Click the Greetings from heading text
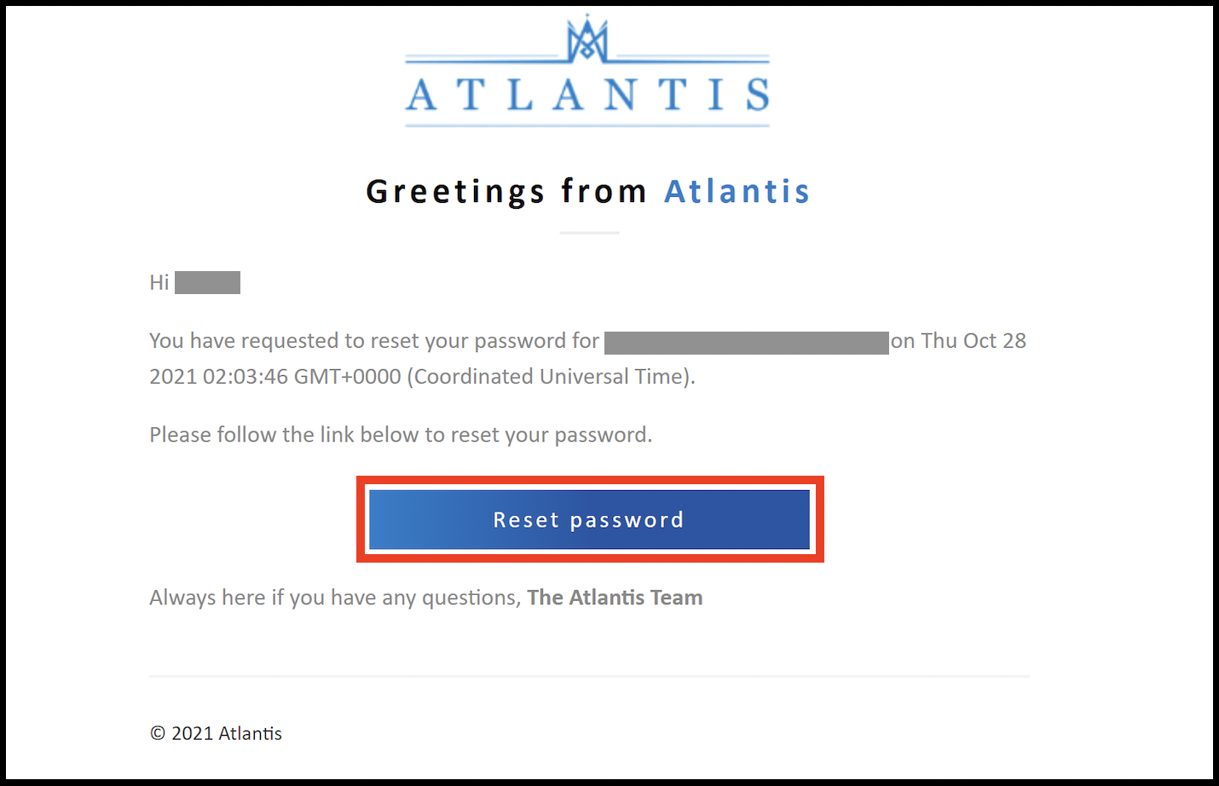 506,193
